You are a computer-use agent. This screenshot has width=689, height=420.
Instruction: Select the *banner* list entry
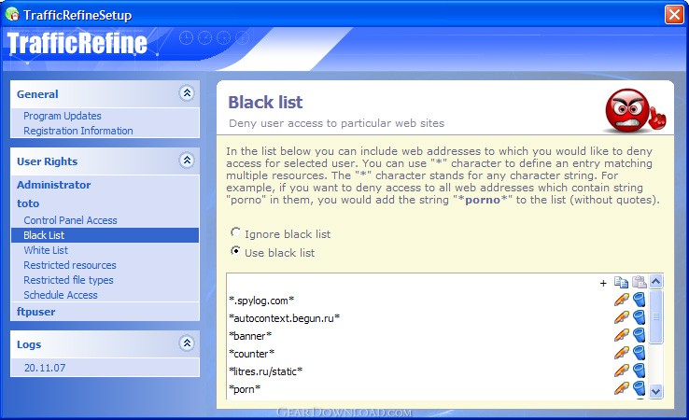pos(250,336)
